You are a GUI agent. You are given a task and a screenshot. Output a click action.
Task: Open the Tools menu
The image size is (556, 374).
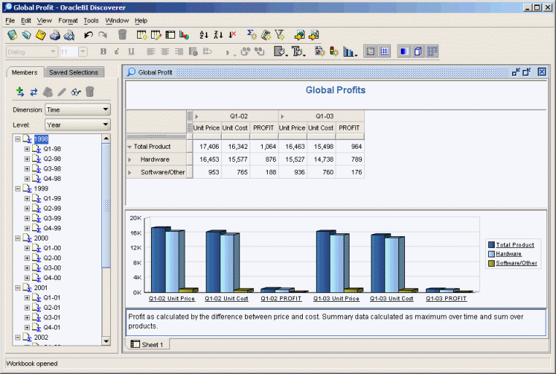pyautogui.click(x=91, y=20)
